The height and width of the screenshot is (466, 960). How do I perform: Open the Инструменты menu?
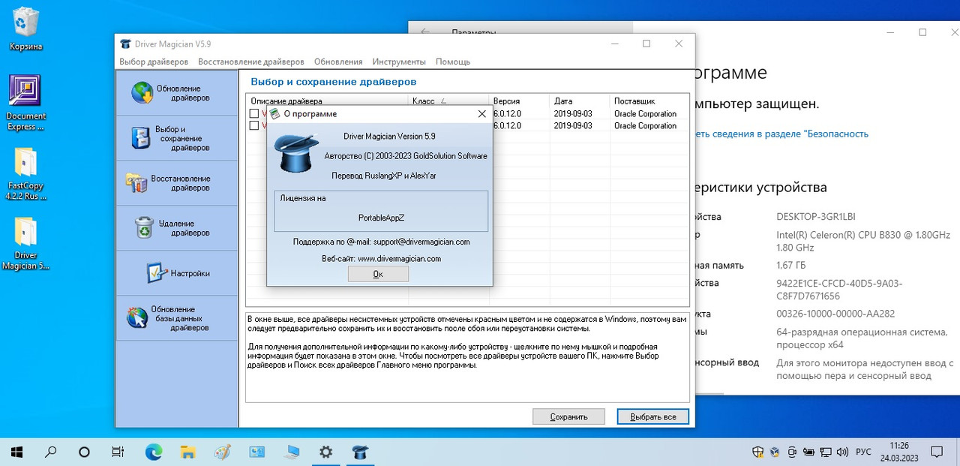tap(399, 62)
